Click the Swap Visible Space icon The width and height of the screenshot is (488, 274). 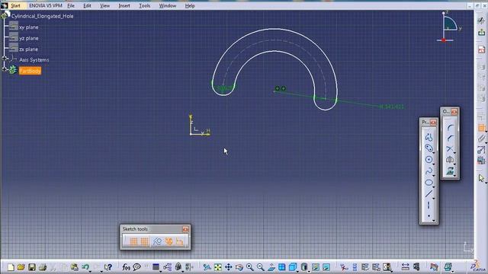326,267
